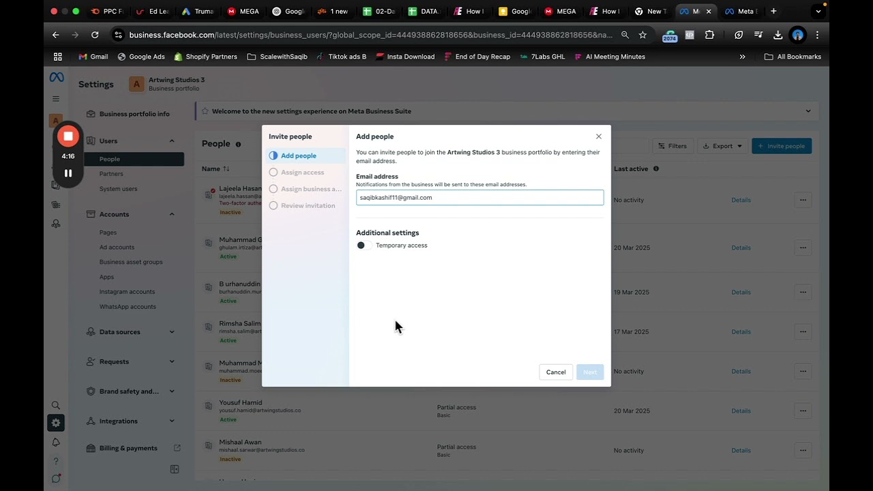Collapse the Users section

[x=172, y=141]
